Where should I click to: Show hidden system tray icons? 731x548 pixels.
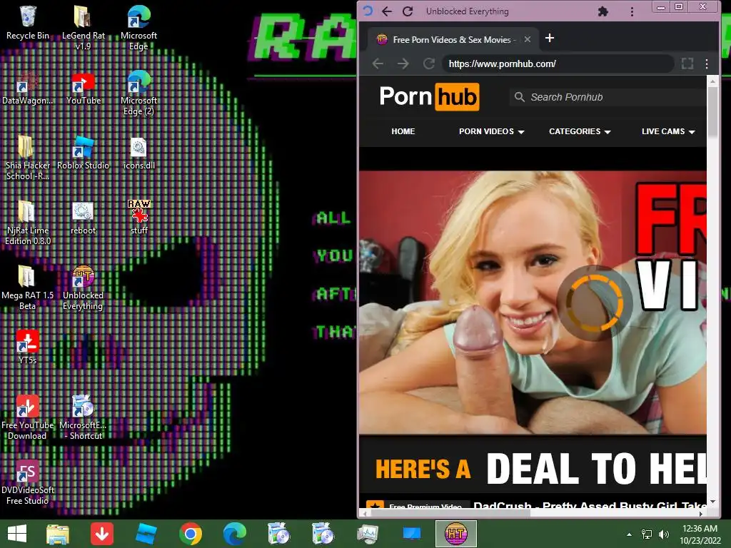click(630, 534)
